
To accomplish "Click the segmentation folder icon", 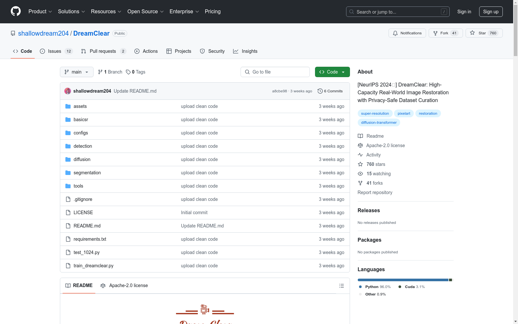I will (x=68, y=173).
